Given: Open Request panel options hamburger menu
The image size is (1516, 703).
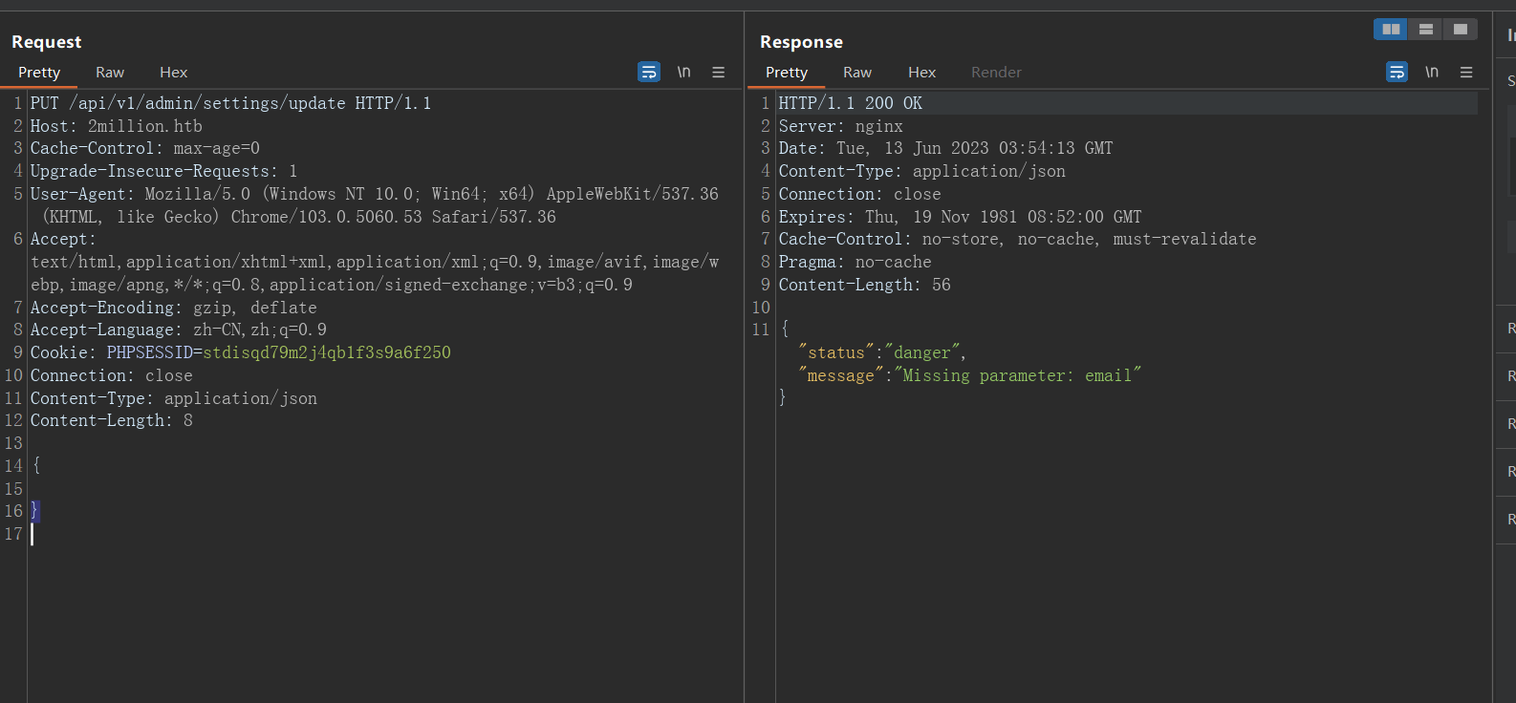Looking at the screenshot, I should pyautogui.click(x=719, y=72).
